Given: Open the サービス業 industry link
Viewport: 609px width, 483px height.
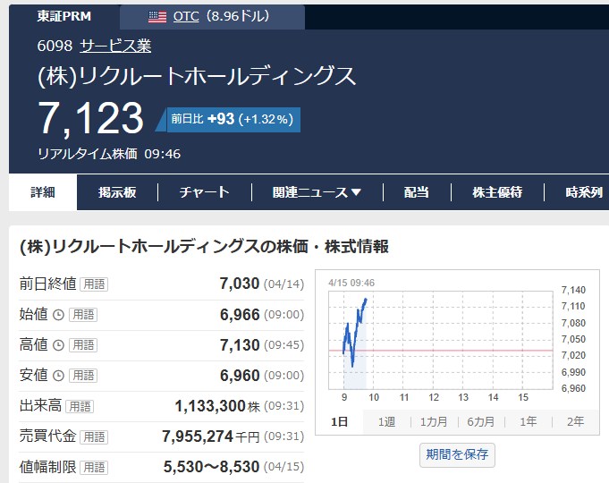Looking at the screenshot, I should pyautogui.click(x=115, y=46).
